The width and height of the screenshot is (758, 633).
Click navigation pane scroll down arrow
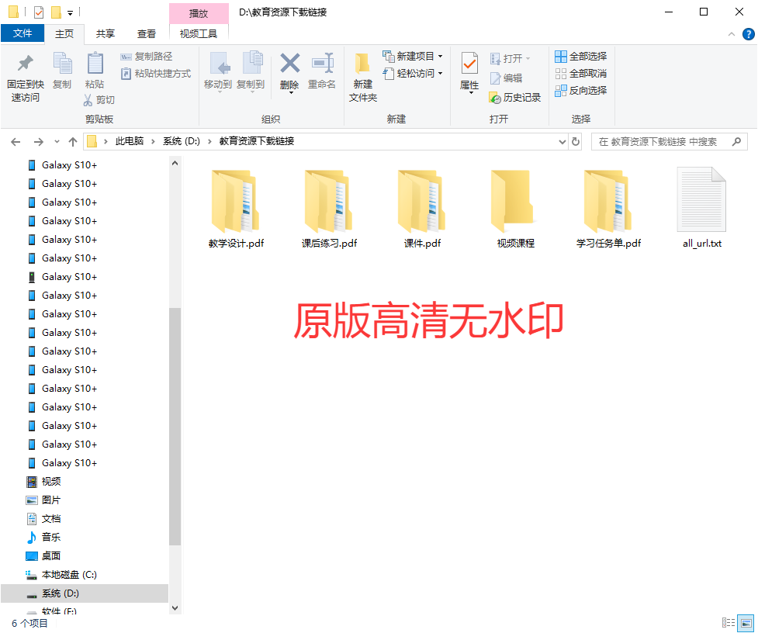(x=175, y=608)
